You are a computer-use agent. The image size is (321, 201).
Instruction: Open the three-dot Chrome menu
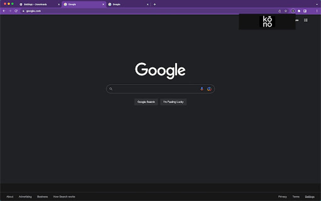pos(317,10)
